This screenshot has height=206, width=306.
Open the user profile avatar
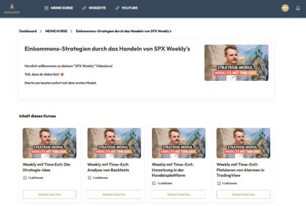pyautogui.click(x=285, y=8)
